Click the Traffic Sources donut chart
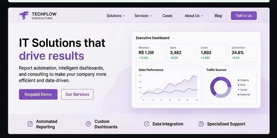Screen dimensions: 277x138 (x=221, y=87)
